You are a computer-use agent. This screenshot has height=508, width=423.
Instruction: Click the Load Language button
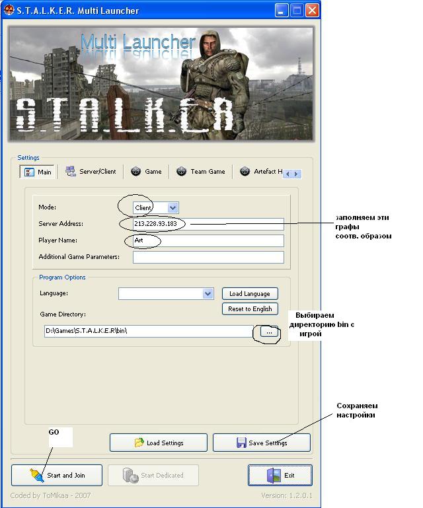(250, 294)
